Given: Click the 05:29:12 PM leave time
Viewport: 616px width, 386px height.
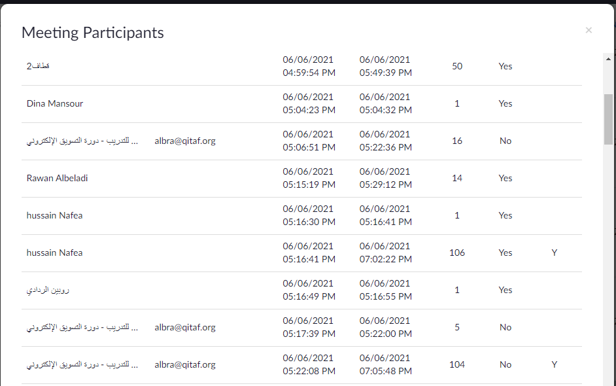Looking at the screenshot, I should pos(385,184).
